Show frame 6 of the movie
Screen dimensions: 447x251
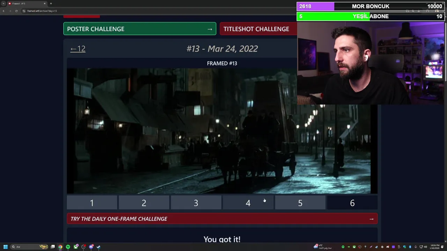[352, 203]
